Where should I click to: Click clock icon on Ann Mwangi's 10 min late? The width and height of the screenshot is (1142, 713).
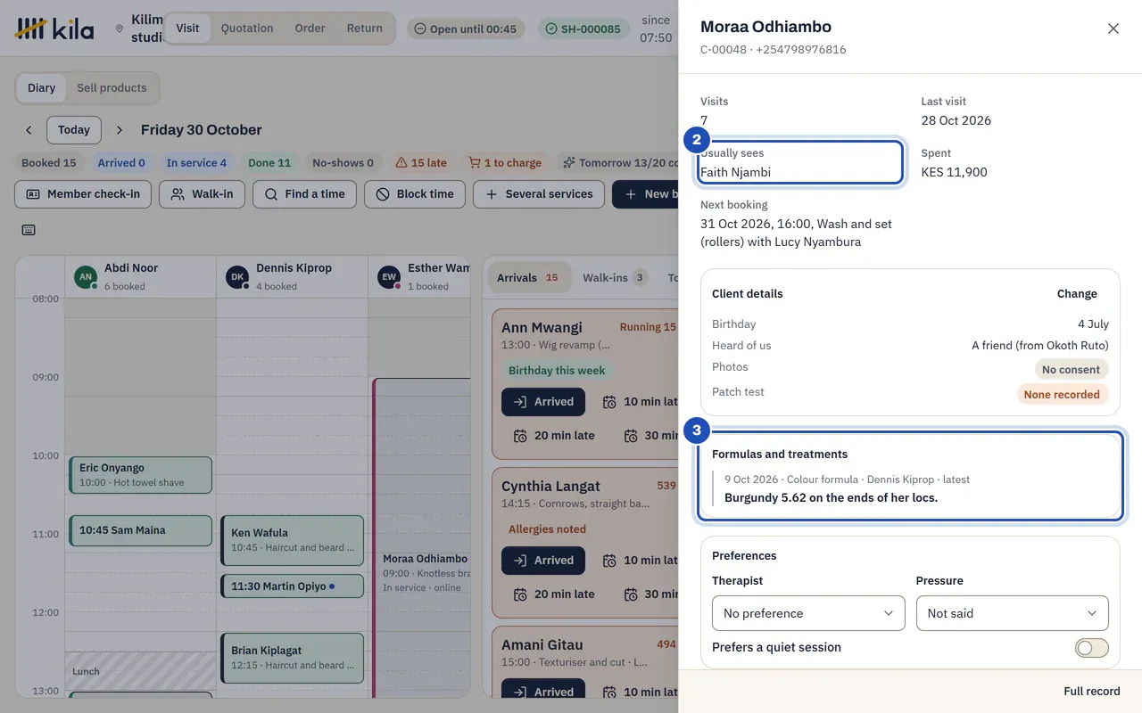[609, 402]
